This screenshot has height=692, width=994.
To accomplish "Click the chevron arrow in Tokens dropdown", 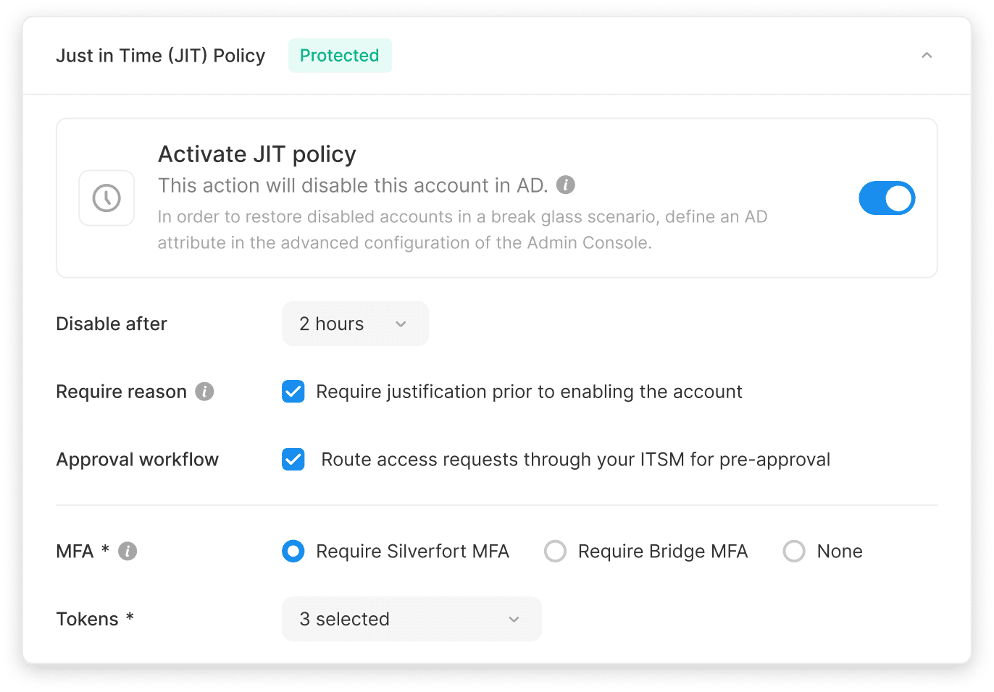I will click(514, 620).
